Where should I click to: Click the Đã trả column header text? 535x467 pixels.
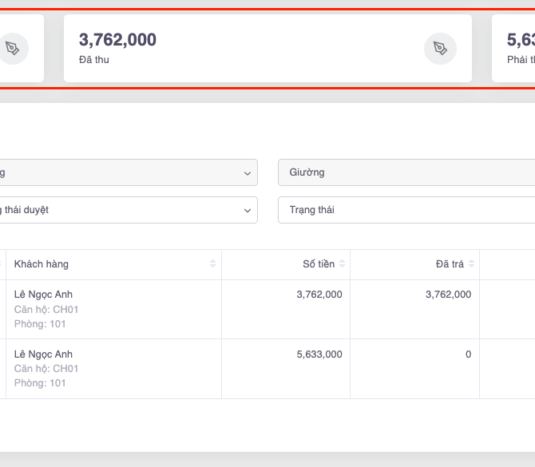click(x=450, y=264)
